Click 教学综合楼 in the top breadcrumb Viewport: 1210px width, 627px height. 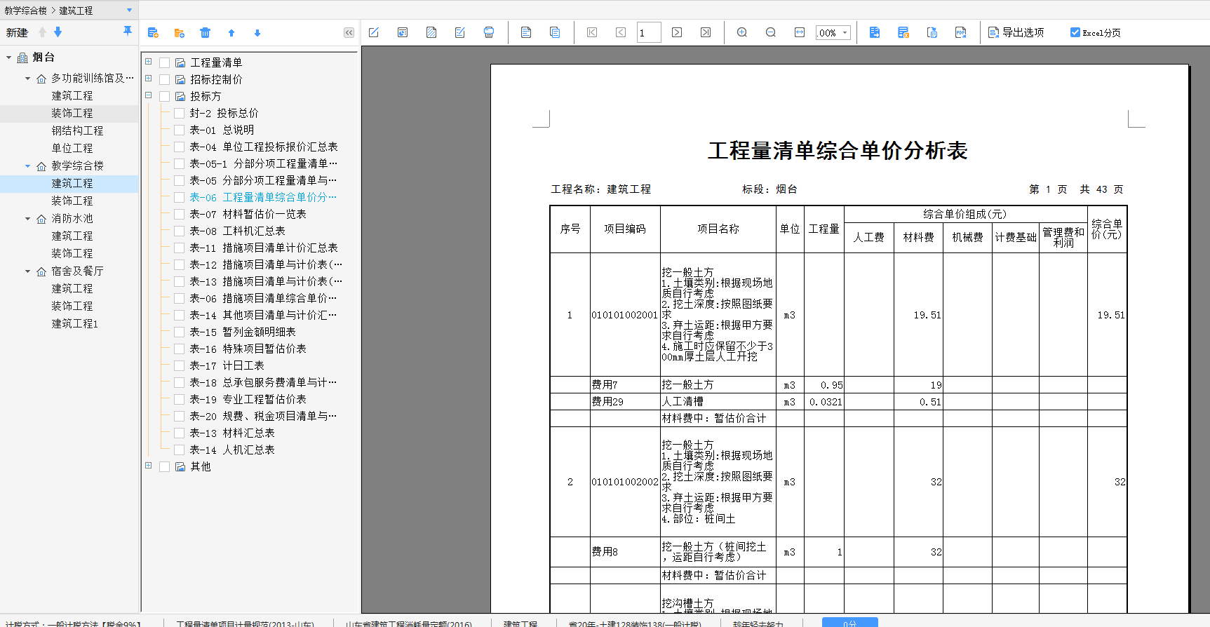[x=25, y=11]
